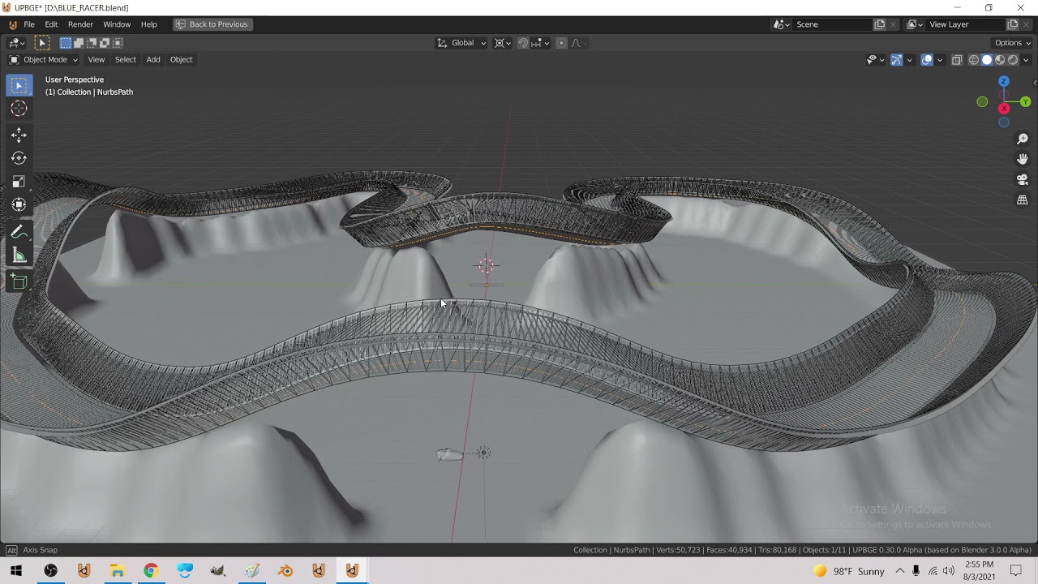Select the Cursor tool in the toolbar
Image resolution: width=1038 pixels, height=584 pixels.
19,109
